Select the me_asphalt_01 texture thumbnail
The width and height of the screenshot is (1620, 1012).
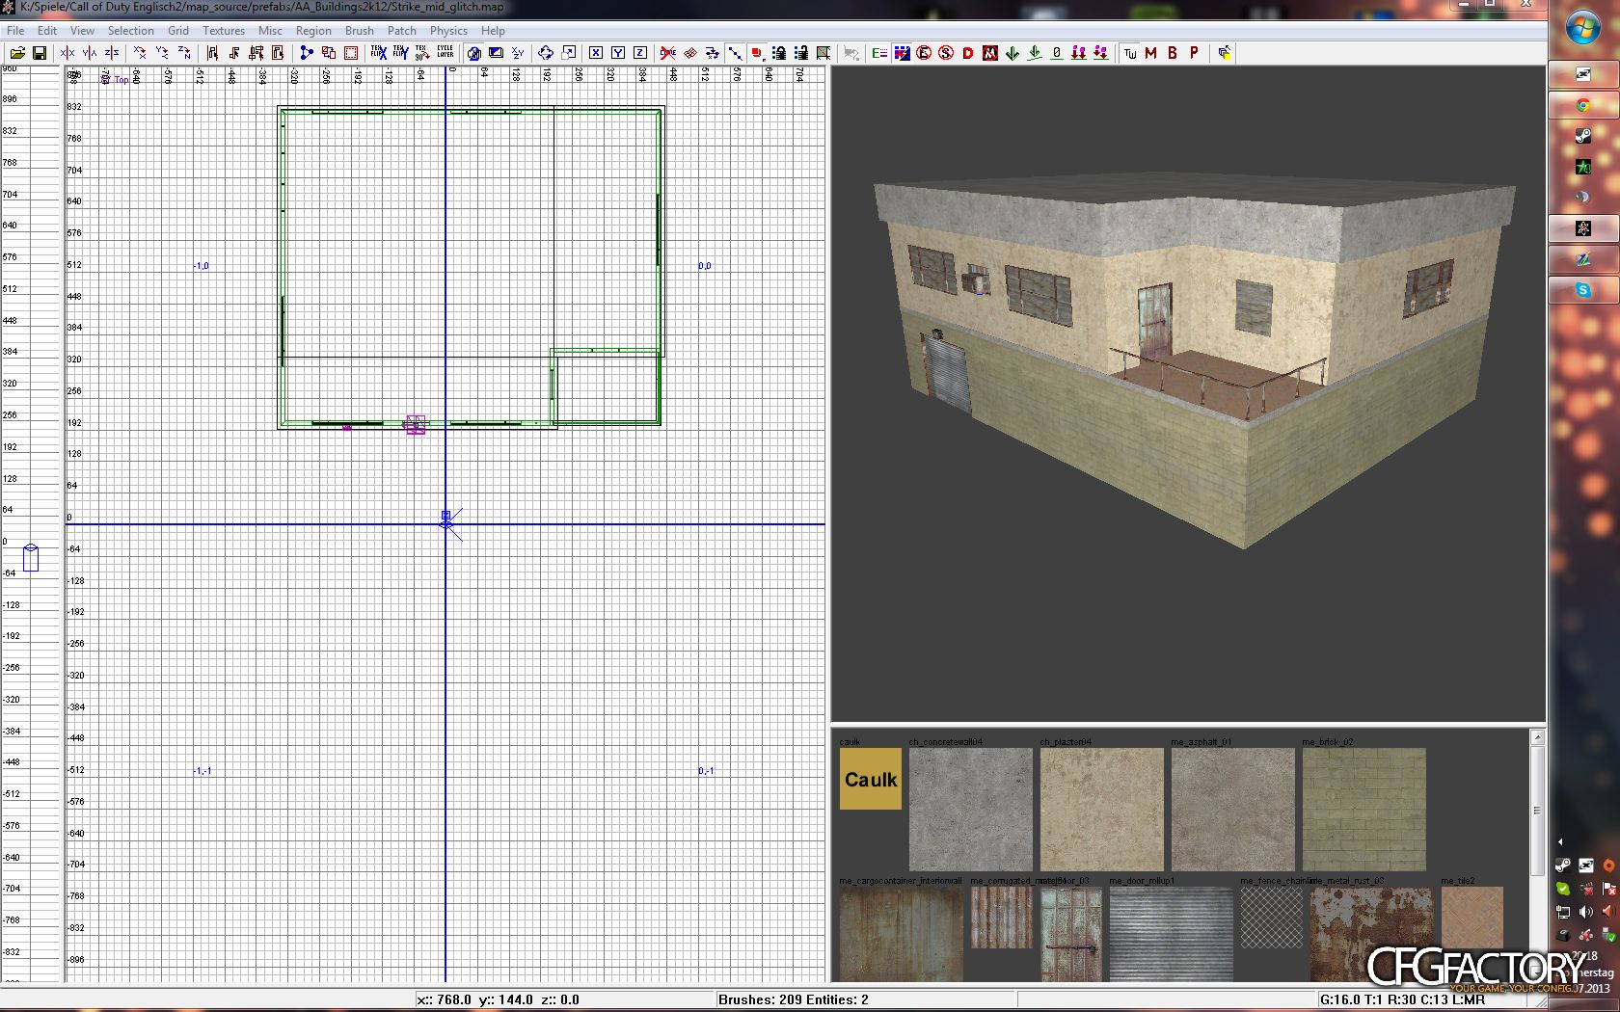coord(1233,810)
